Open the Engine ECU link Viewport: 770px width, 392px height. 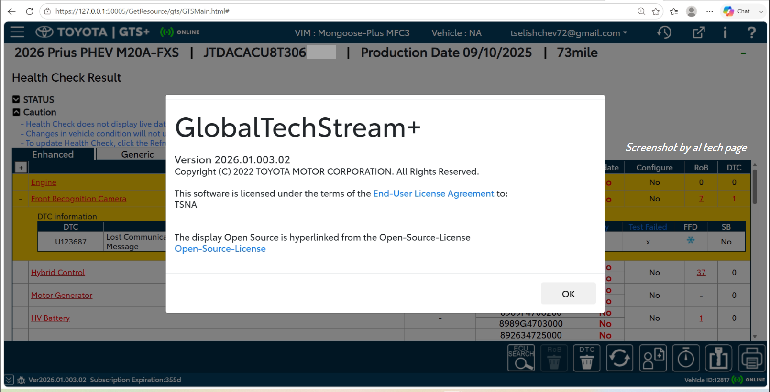point(44,182)
